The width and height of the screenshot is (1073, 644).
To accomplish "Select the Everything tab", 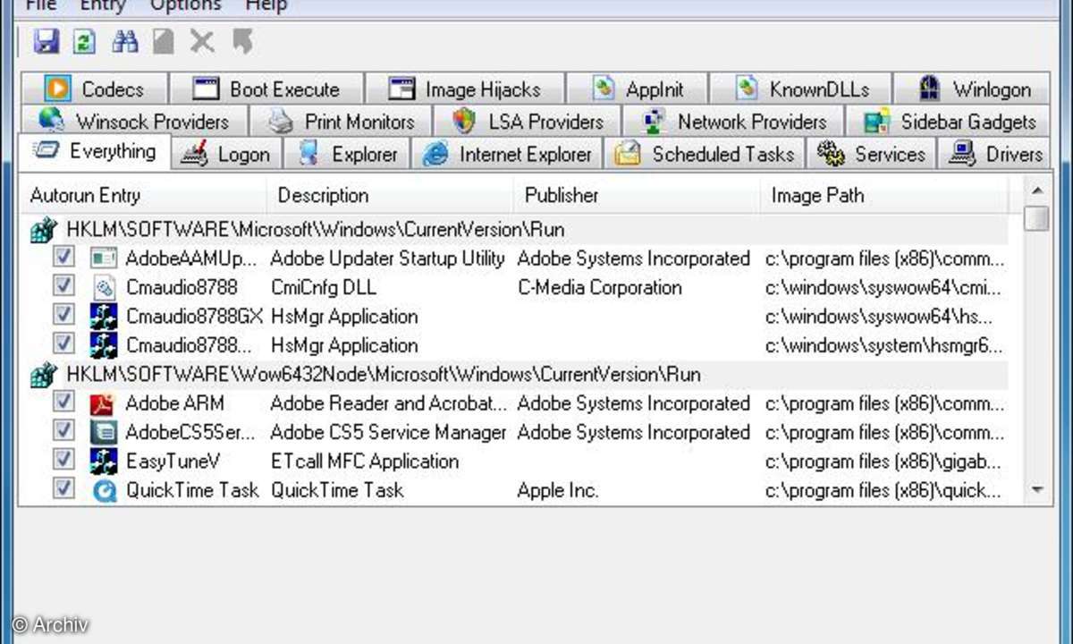I will click(x=94, y=151).
